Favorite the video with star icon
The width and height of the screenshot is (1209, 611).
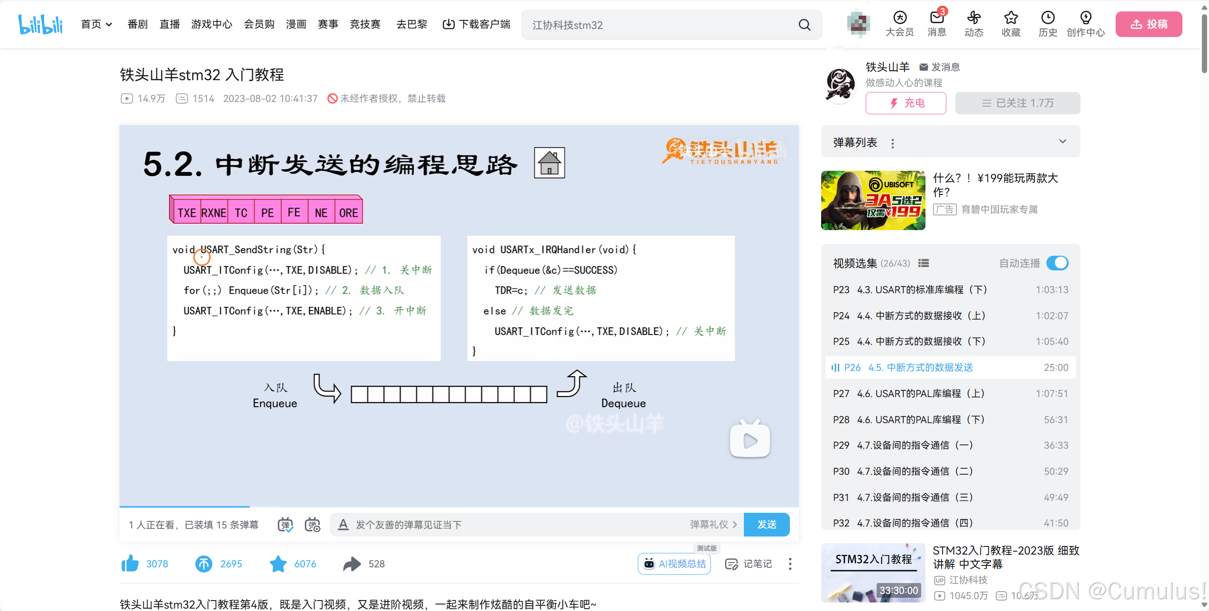[278, 564]
